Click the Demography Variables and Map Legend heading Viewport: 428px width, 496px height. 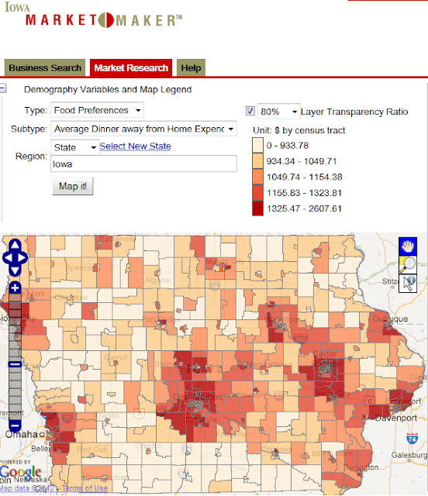(108, 90)
